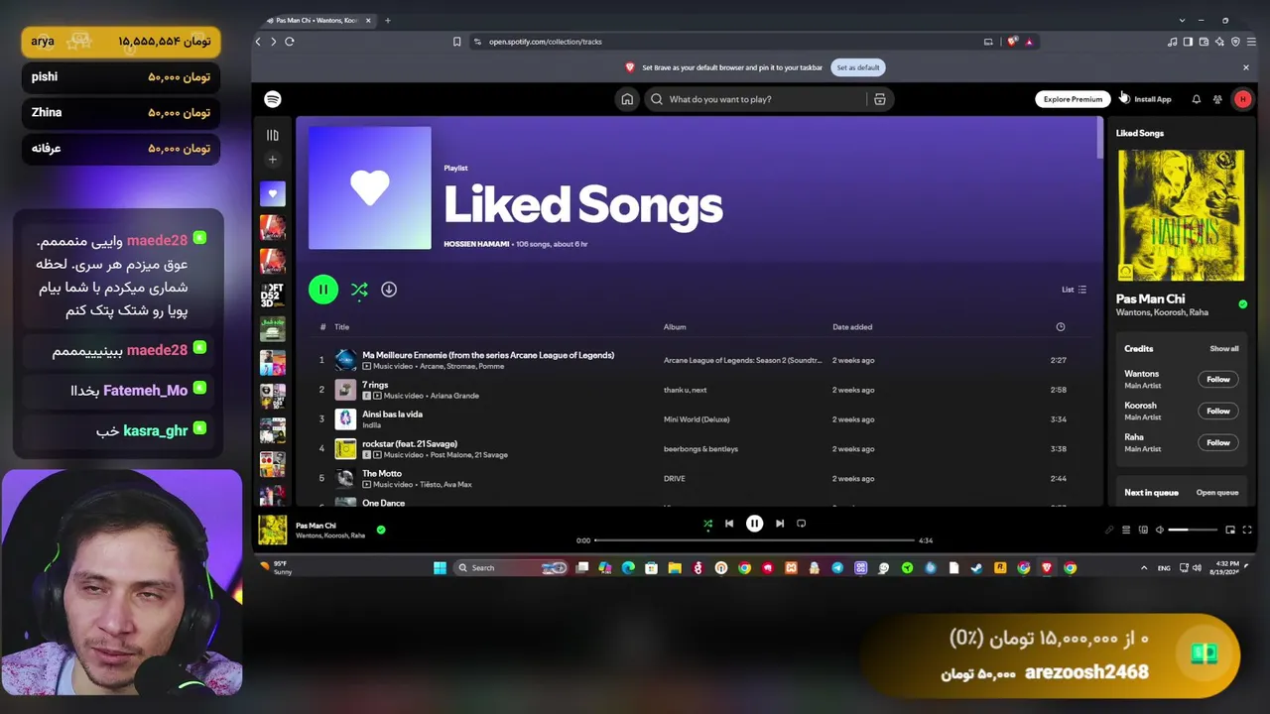The width and height of the screenshot is (1270, 714).
Task: Pause playback in the bottom player bar
Action: 754,524
